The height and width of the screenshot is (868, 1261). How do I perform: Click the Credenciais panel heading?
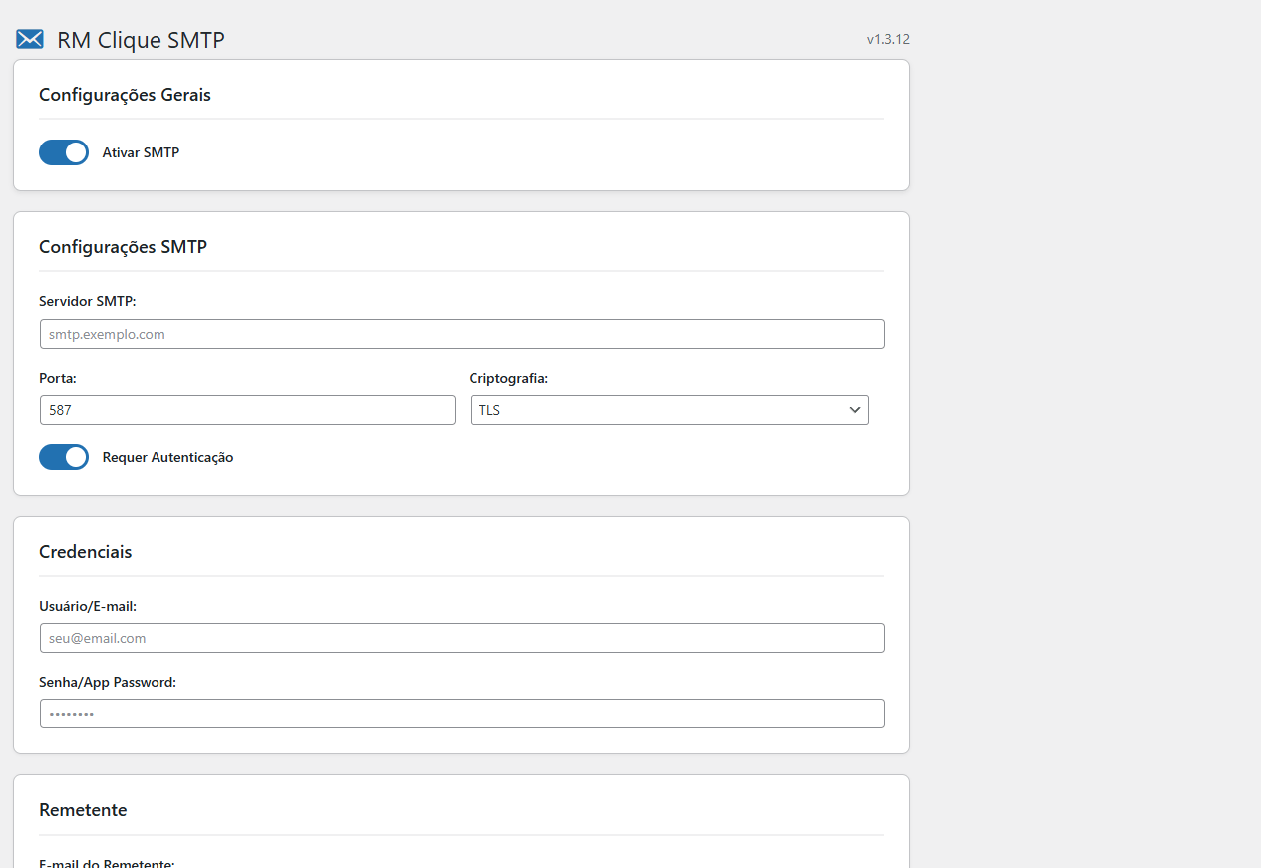point(85,551)
